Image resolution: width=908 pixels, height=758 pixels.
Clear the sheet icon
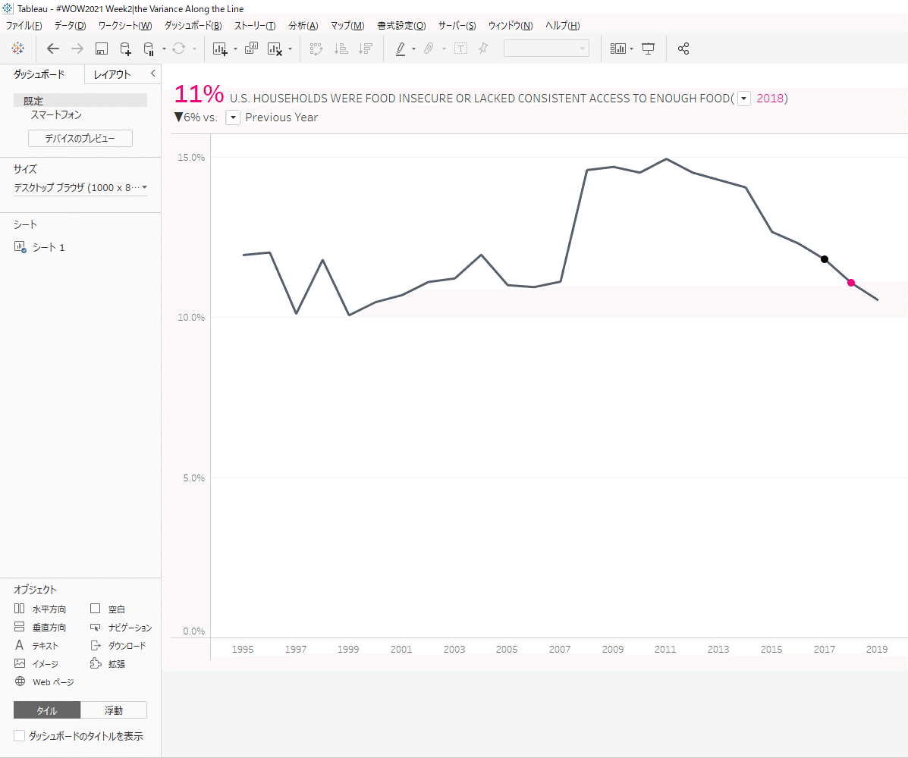[x=275, y=49]
